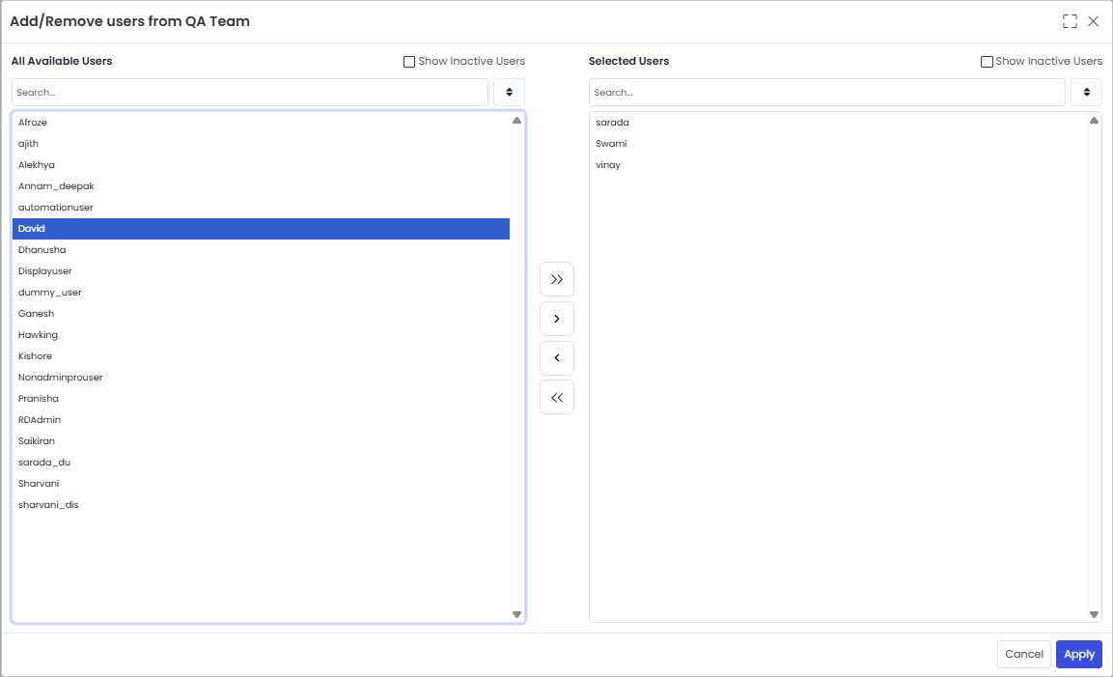This screenshot has width=1113, height=677.
Task: Expand dialog to fullscreen
Action: [x=1070, y=21]
